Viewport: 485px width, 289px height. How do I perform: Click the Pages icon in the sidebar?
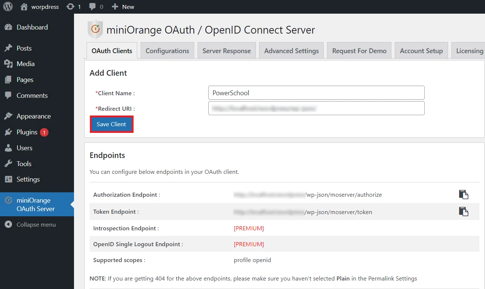pyautogui.click(x=9, y=80)
